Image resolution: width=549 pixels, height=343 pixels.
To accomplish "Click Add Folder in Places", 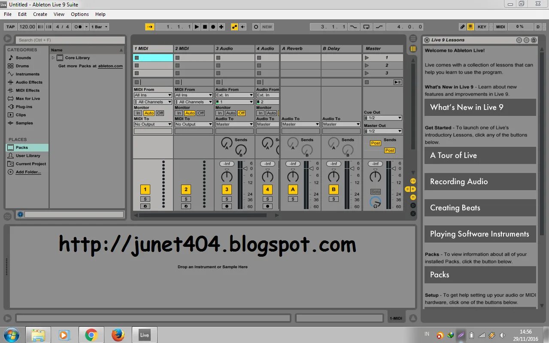I will (28, 172).
